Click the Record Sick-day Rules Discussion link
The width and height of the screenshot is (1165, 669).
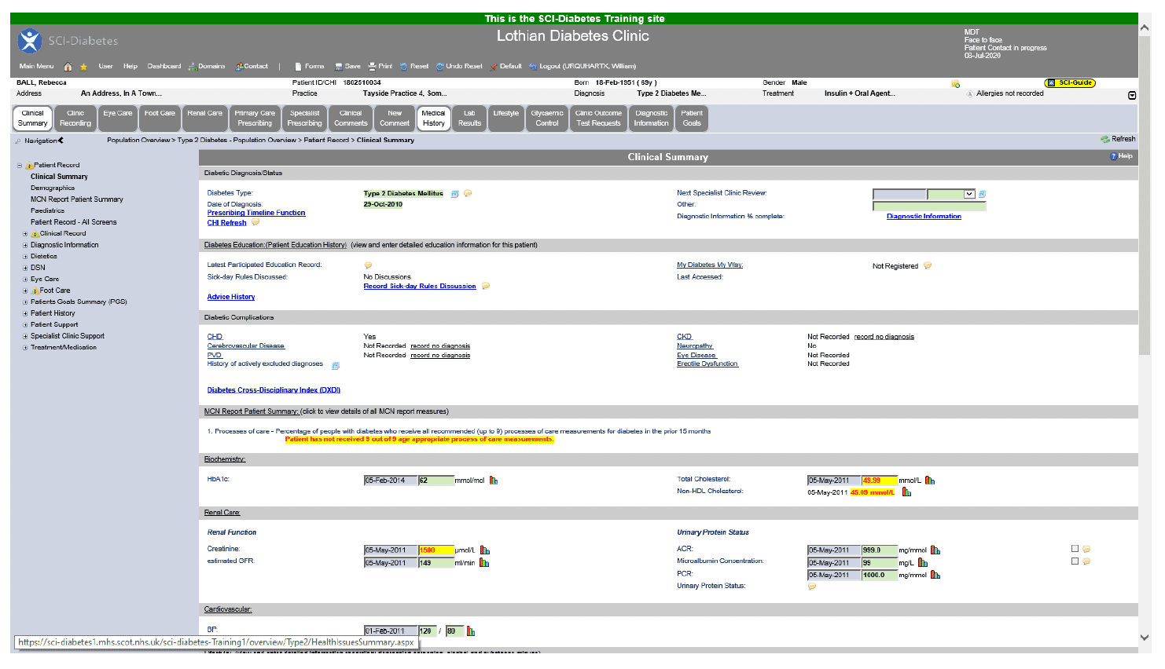pos(420,287)
